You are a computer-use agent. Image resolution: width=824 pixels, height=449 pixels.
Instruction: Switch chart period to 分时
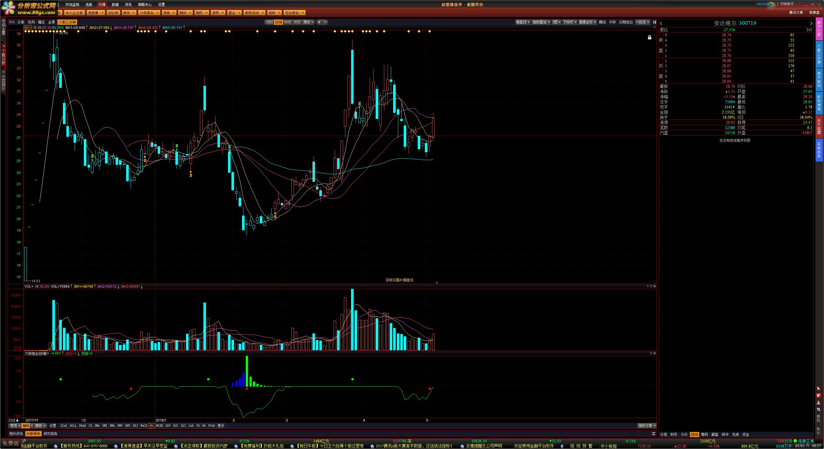click(269, 22)
